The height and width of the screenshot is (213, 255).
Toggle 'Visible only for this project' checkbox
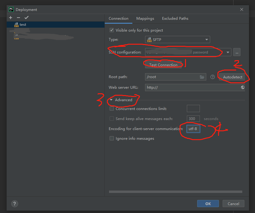[111, 30]
